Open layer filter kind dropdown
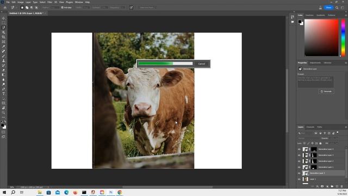Image resolution: width=348 pixels, height=196 pixels. click(x=306, y=133)
